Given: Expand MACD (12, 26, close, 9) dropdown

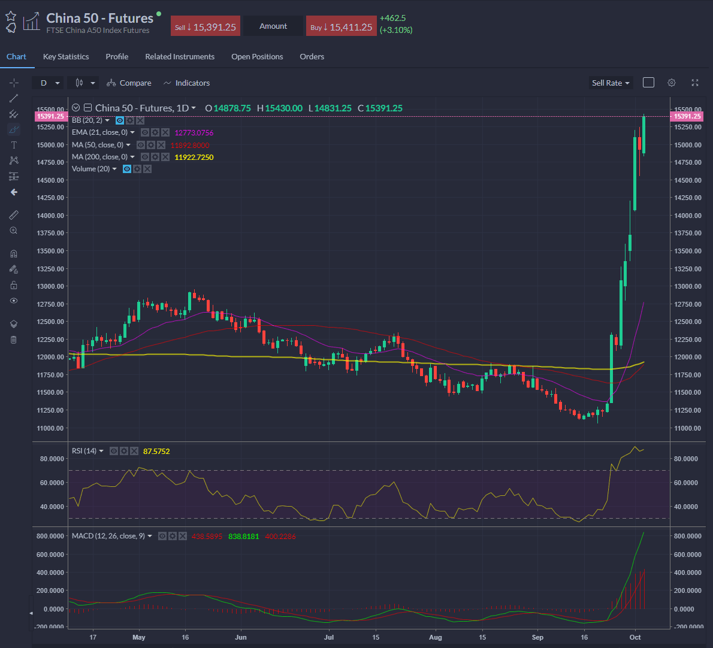Looking at the screenshot, I should coord(150,536).
